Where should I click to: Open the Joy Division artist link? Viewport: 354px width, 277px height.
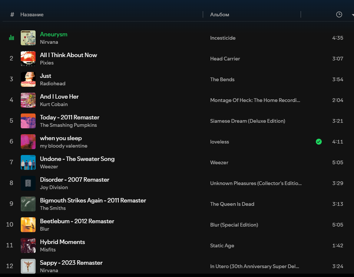54,188
